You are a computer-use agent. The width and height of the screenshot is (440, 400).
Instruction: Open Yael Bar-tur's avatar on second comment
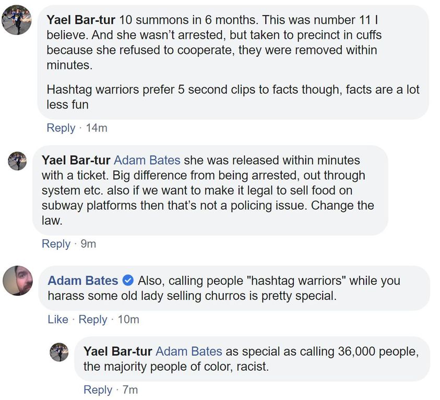click(17, 161)
